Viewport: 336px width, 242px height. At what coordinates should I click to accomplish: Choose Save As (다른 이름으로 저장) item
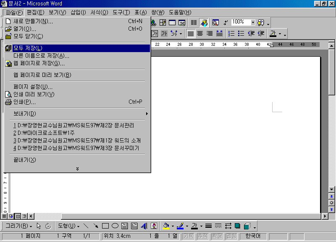click(77, 56)
